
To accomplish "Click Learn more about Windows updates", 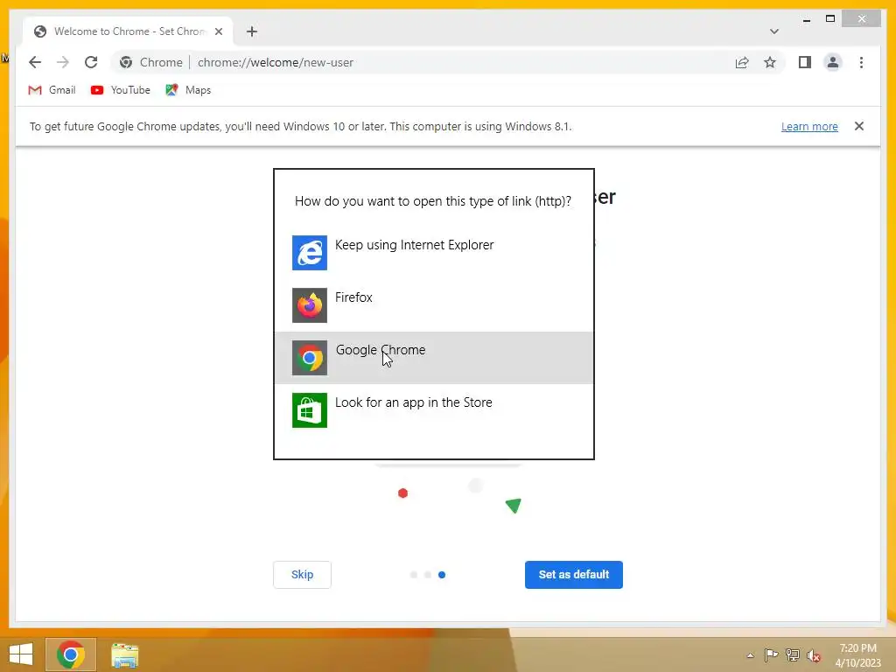I will point(809,127).
